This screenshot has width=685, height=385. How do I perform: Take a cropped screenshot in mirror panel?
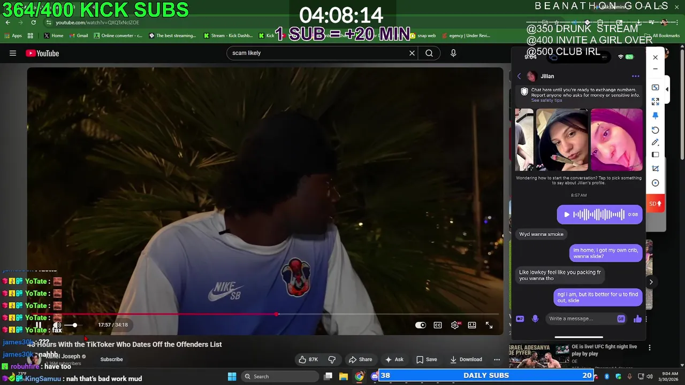(x=655, y=168)
